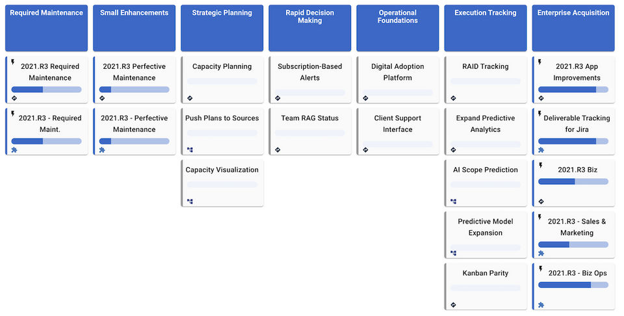This screenshot has width=624, height=316.
Task: Click the lightning bolt on 2021.R3 Biz card
Action: [x=539, y=165]
